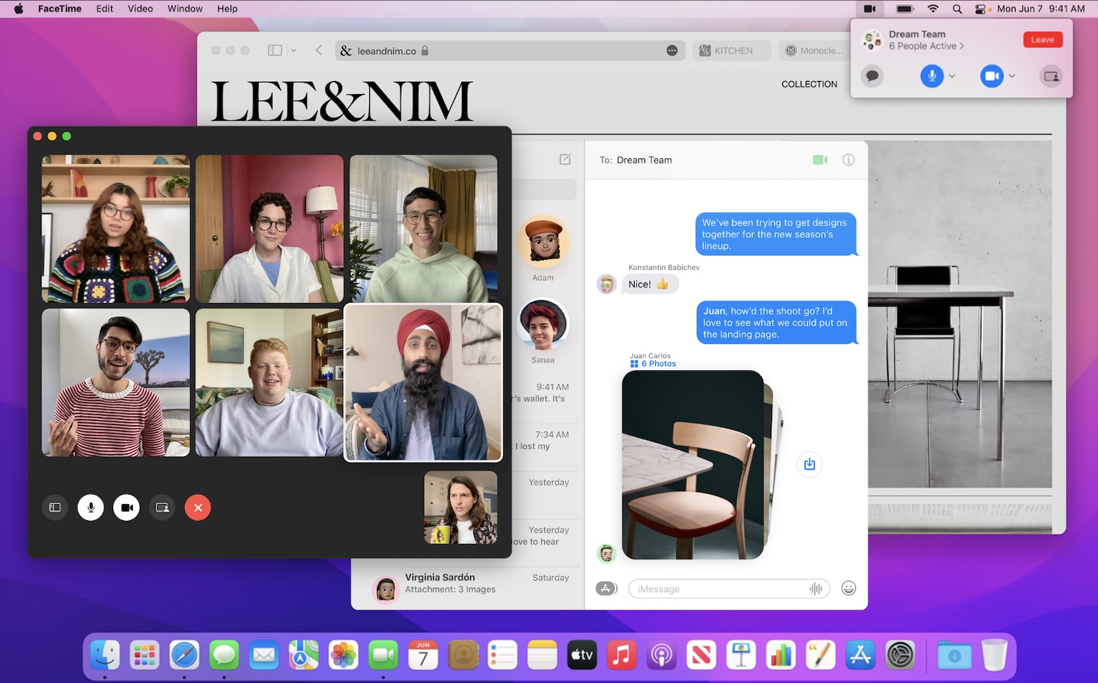The height and width of the screenshot is (683, 1098).
Task: Expand camera options arrow in Dream Team panel
Action: click(x=1012, y=76)
